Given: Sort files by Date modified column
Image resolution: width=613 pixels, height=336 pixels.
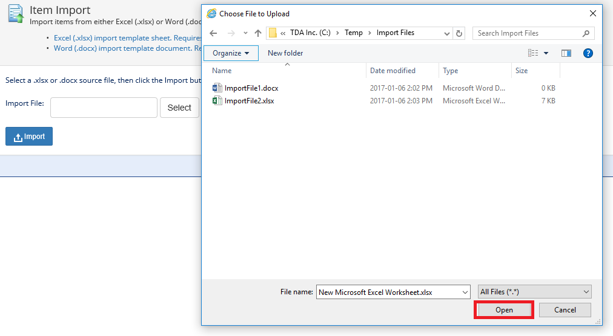Looking at the screenshot, I should click(393, 71).
